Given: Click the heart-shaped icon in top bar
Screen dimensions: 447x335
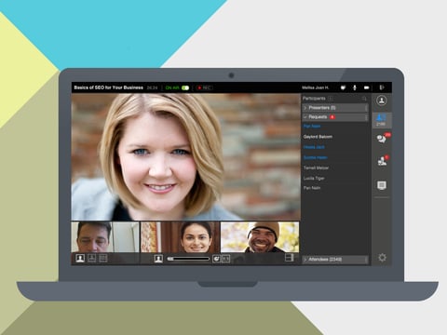Looking at the screenshot, I should point(343,87).
